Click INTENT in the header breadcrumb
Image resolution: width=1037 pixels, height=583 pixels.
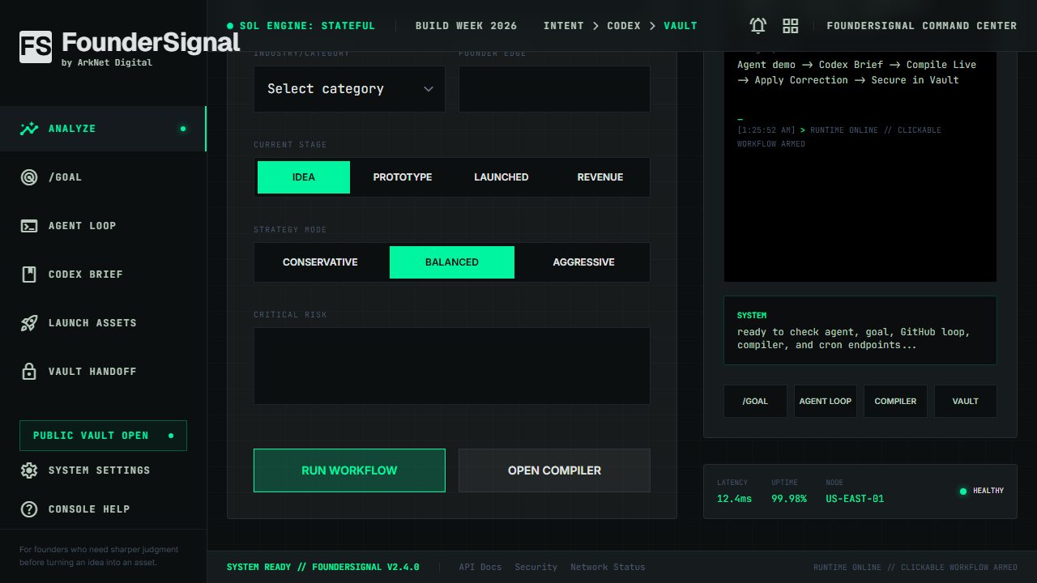coord(564,26)
